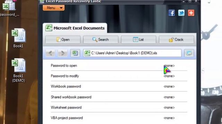
Task: Maximize the Excel Password Recovery window
Action: 190,1
